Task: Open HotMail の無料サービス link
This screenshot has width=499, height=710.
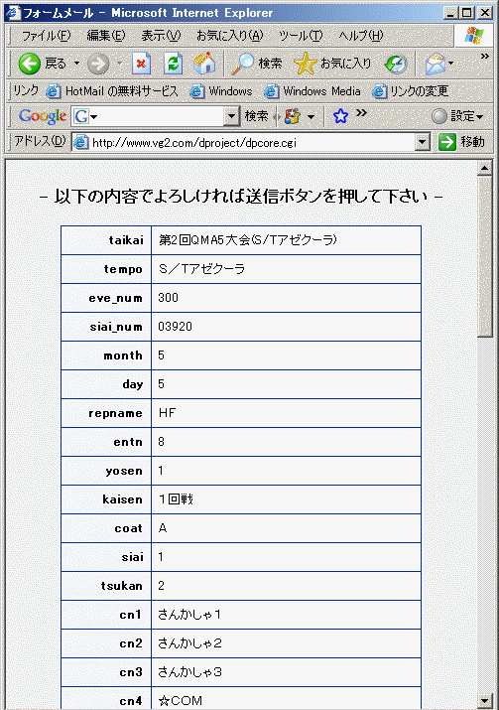Action: (x=112, y=91)
